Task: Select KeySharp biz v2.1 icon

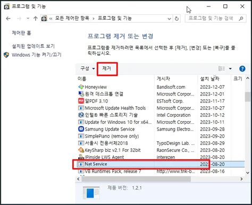Action: click(x=81, y=150)
